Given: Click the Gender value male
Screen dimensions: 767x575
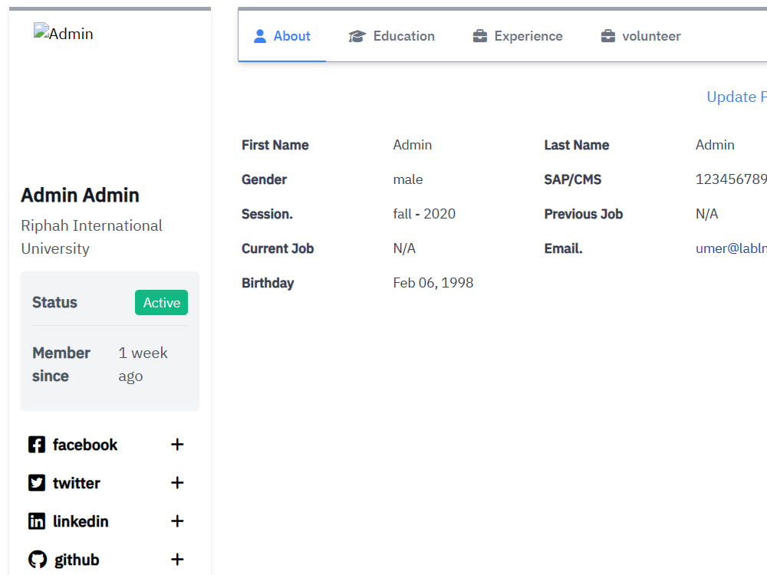Looking at the screenshot, I should click(x=408, y=179).
